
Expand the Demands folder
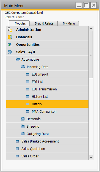[23, 119]
